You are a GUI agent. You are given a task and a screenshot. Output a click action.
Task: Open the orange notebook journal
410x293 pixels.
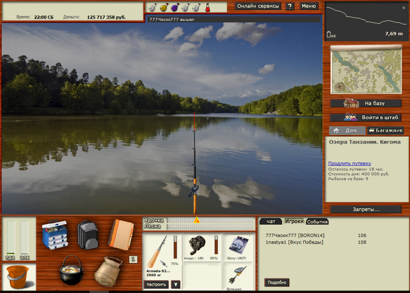tap(121, 234)
